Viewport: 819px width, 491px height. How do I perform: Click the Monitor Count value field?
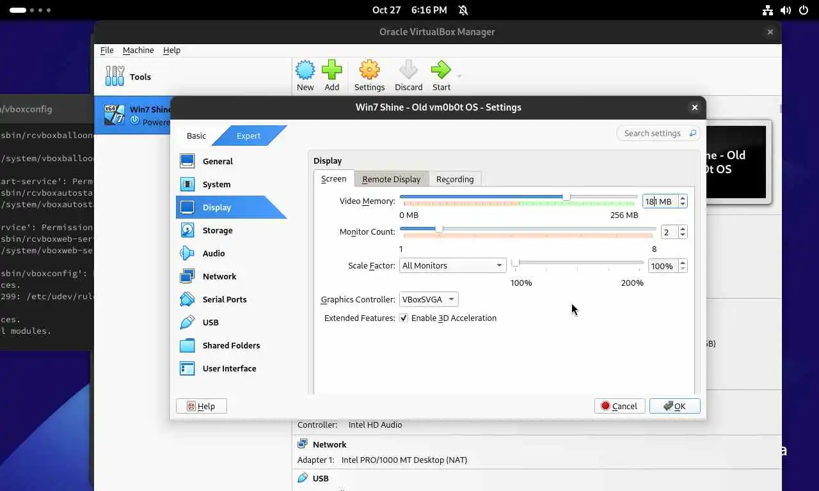pos(669,232)
